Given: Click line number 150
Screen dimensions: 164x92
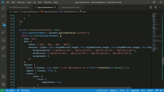Looking at the screenshot, I should (x=12, y=30).
